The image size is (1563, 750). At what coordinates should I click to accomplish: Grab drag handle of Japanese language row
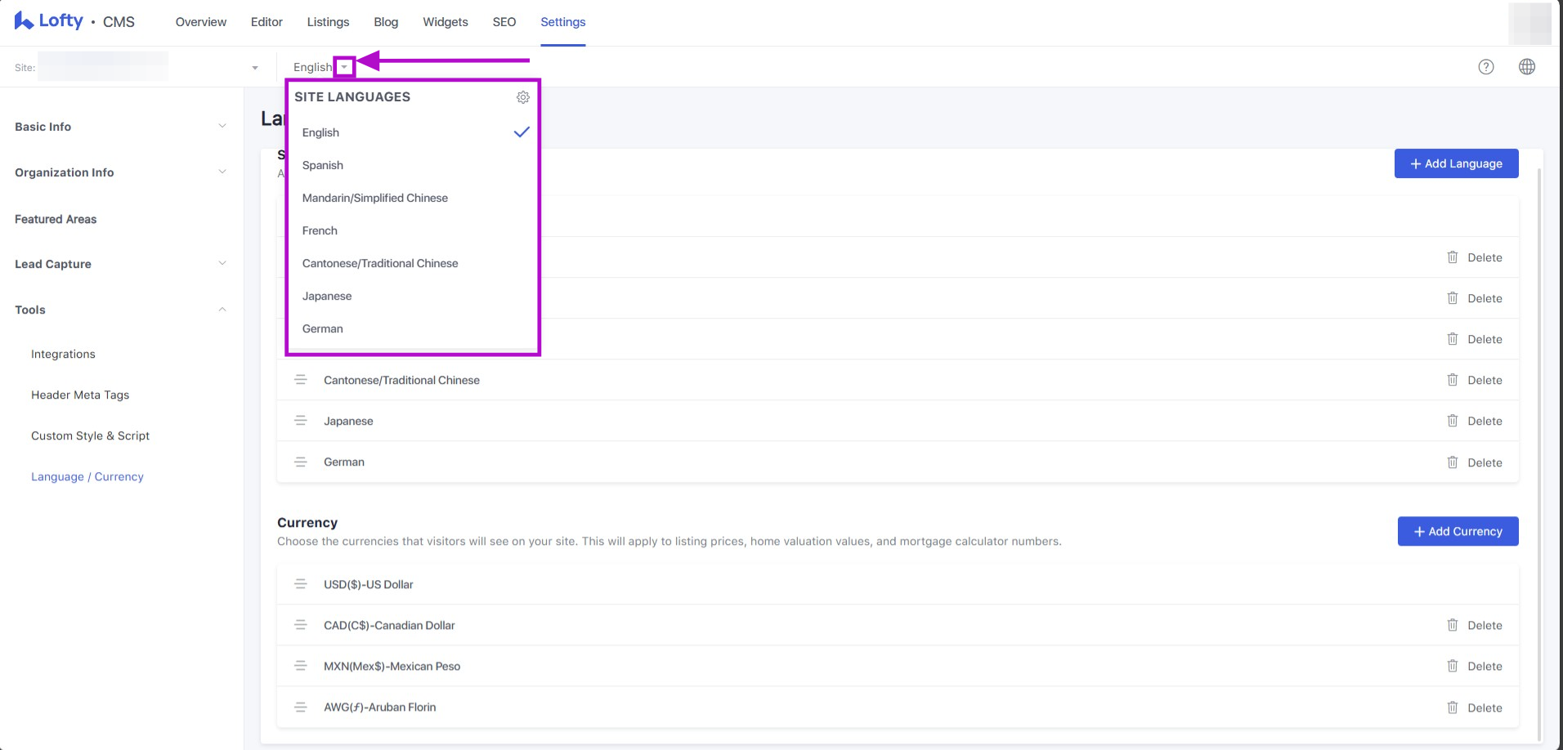pos(301,421)
